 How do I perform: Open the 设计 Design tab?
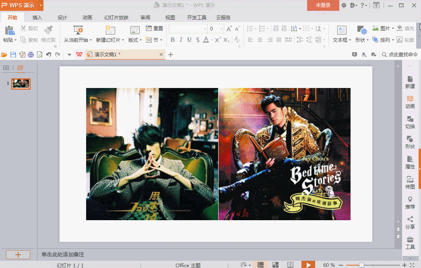tap(62, 17)
